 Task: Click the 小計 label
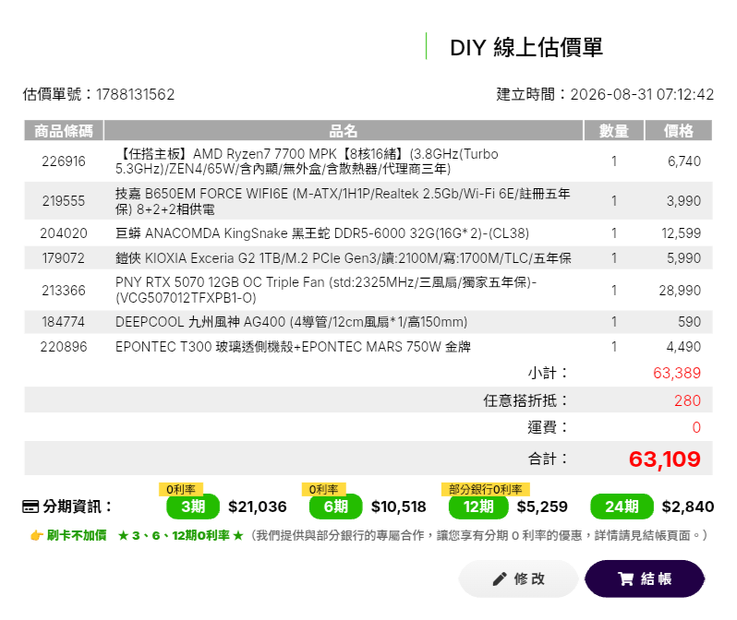(x=548, y=373)
